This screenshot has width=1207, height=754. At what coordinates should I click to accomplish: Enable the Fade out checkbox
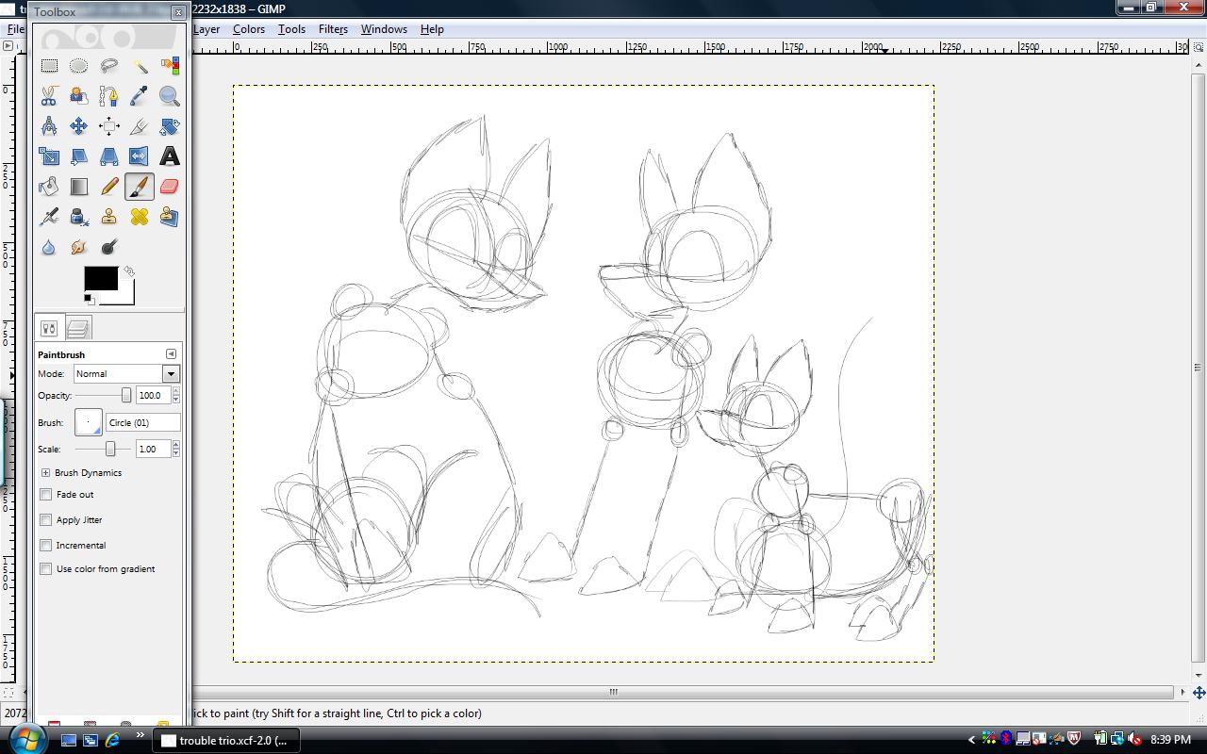click(45, 494)
